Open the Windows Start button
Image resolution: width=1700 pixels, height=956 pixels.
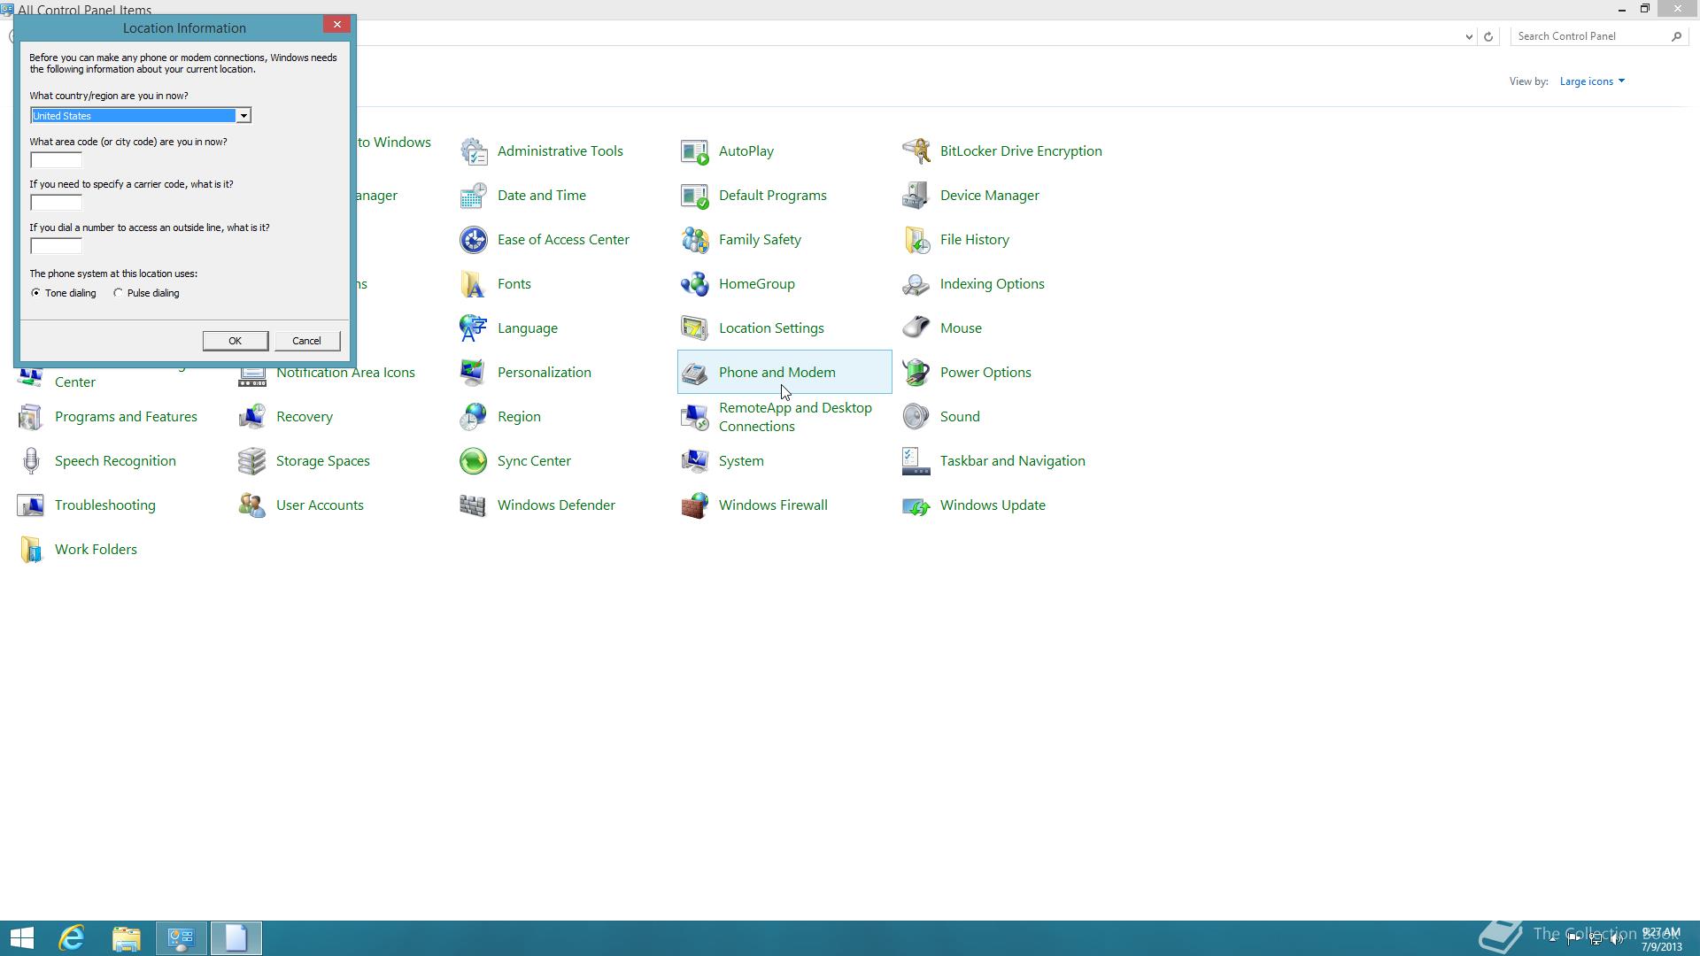coord(21,938)
